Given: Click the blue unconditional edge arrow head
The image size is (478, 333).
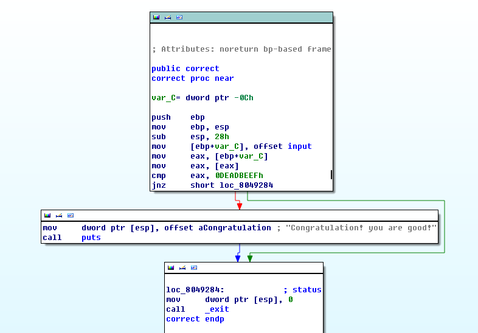Looking at the screenshot, I should point(238,259).
